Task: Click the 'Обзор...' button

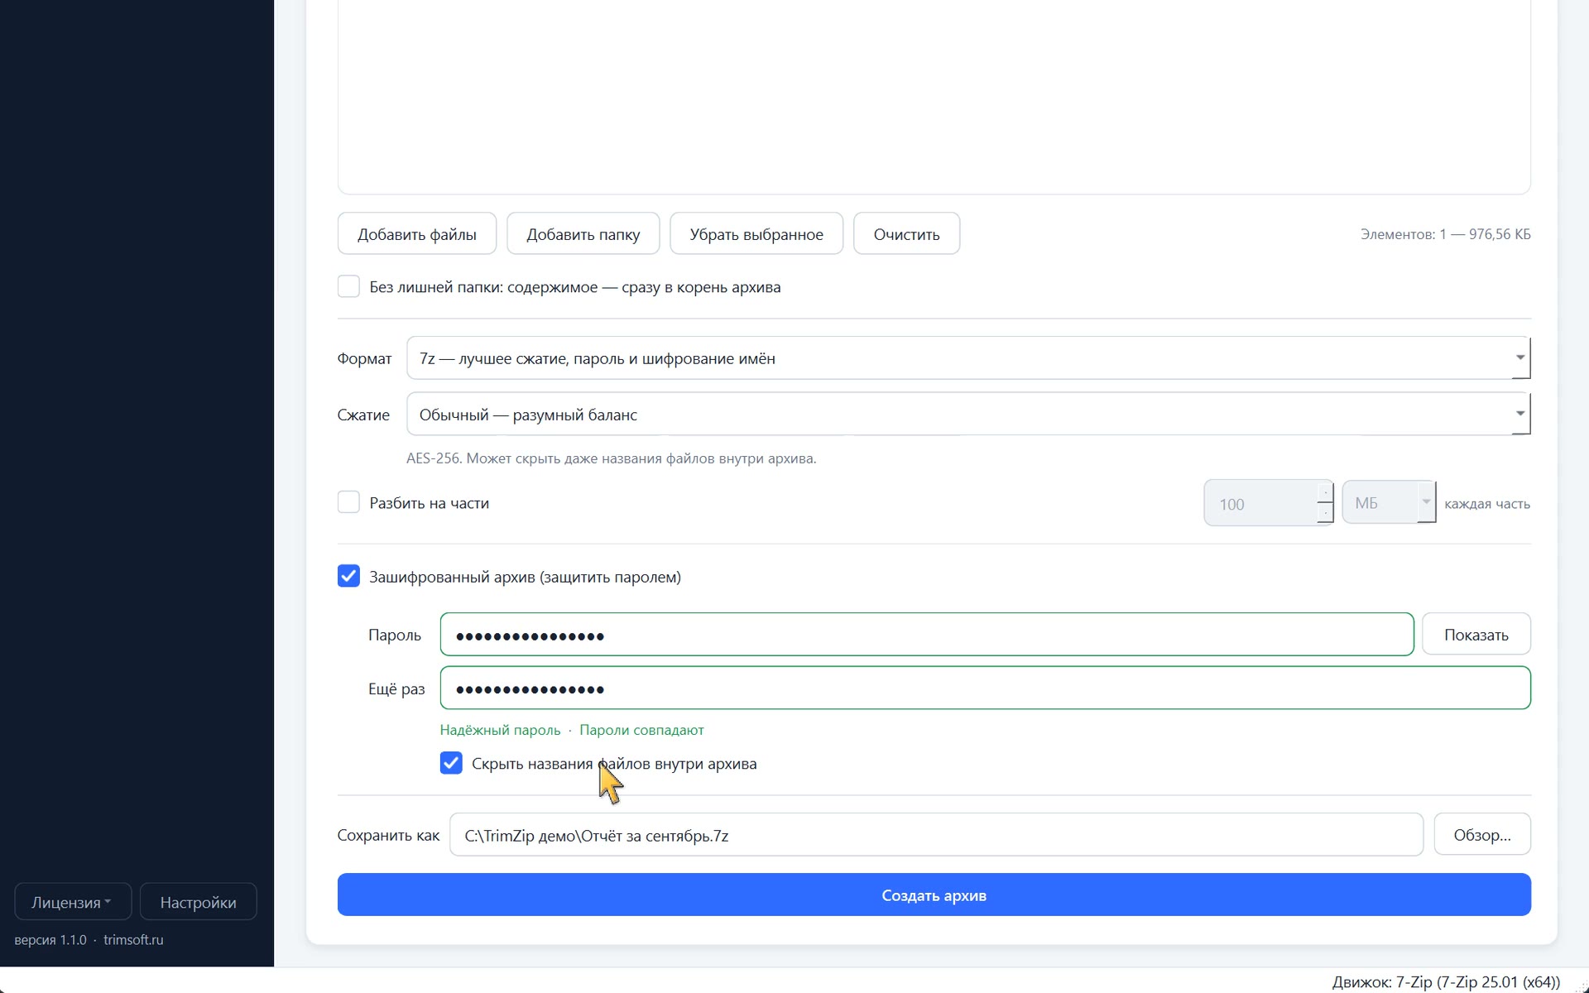Action: [1481, 835]
